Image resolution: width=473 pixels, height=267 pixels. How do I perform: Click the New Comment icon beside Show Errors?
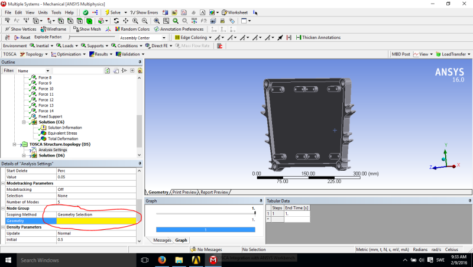pos(165,12)
